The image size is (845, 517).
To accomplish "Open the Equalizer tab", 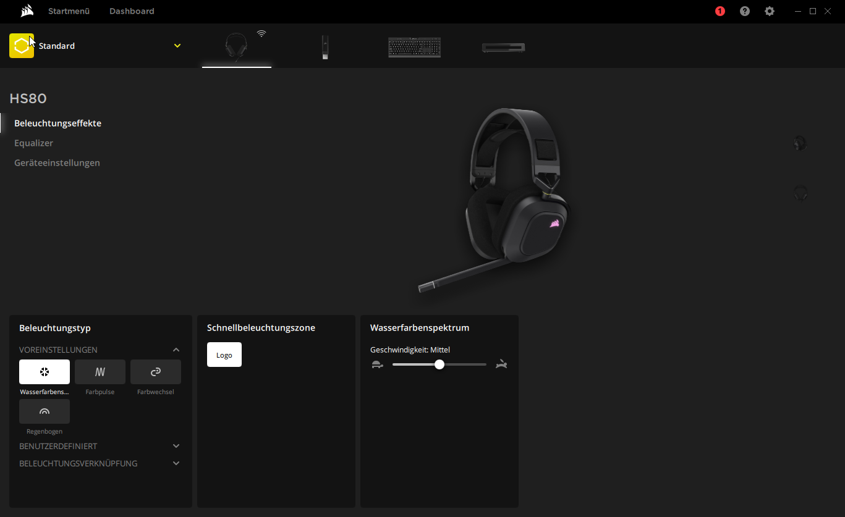I will click(34, 143).
